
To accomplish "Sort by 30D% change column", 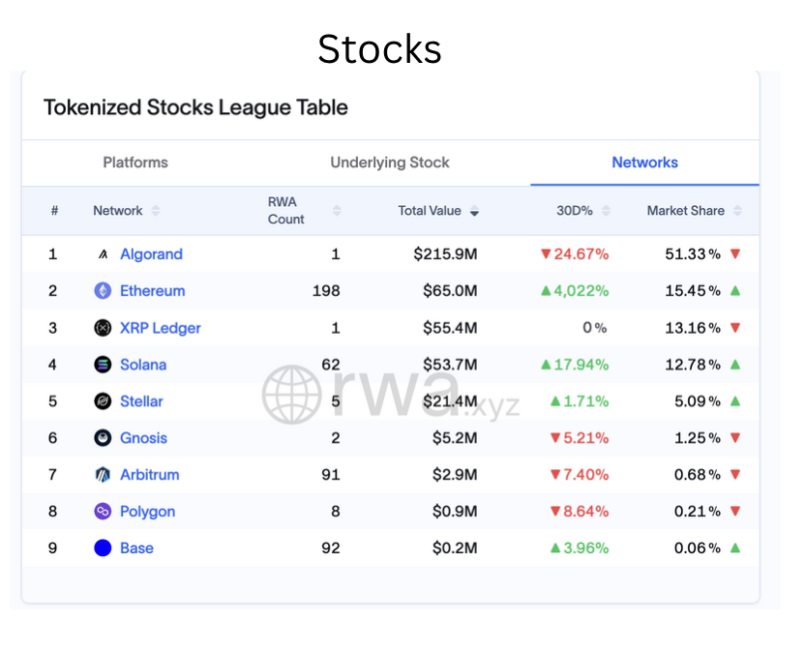I will (x=606, y=211).
